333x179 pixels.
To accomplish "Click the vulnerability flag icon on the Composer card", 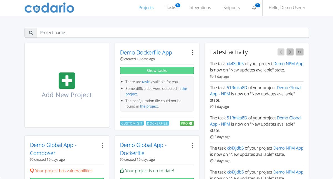I will [31, 171].
